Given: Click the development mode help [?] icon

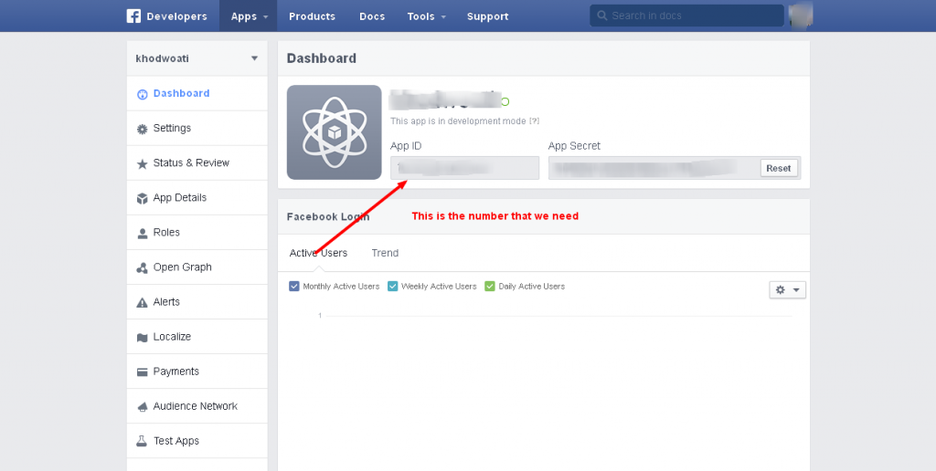Looking at the screenshot, I should point(534,121).
